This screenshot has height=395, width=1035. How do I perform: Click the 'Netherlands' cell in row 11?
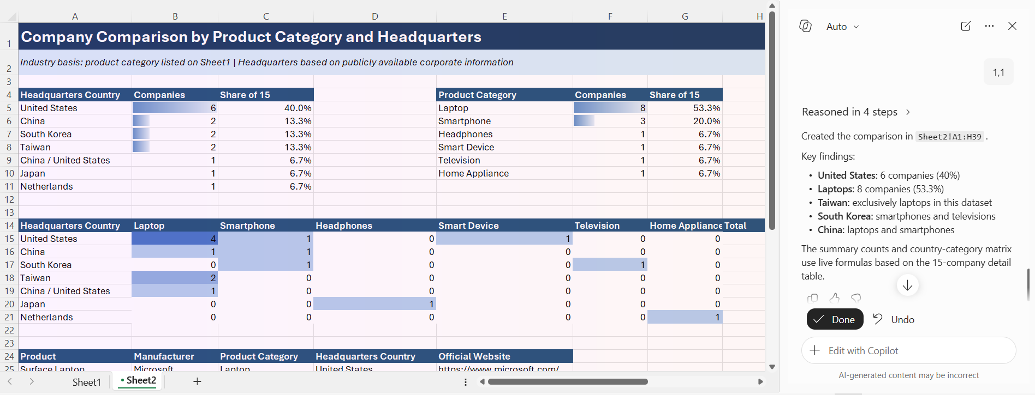(75, 186)
